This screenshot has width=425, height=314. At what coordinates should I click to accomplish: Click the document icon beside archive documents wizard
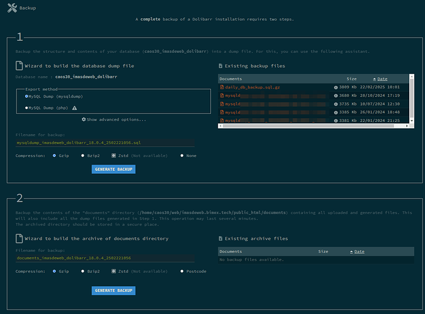click(x=19, y=239)
